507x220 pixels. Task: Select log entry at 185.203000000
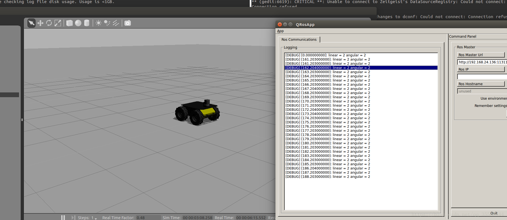pyautogui.click(x=361, y=164)
